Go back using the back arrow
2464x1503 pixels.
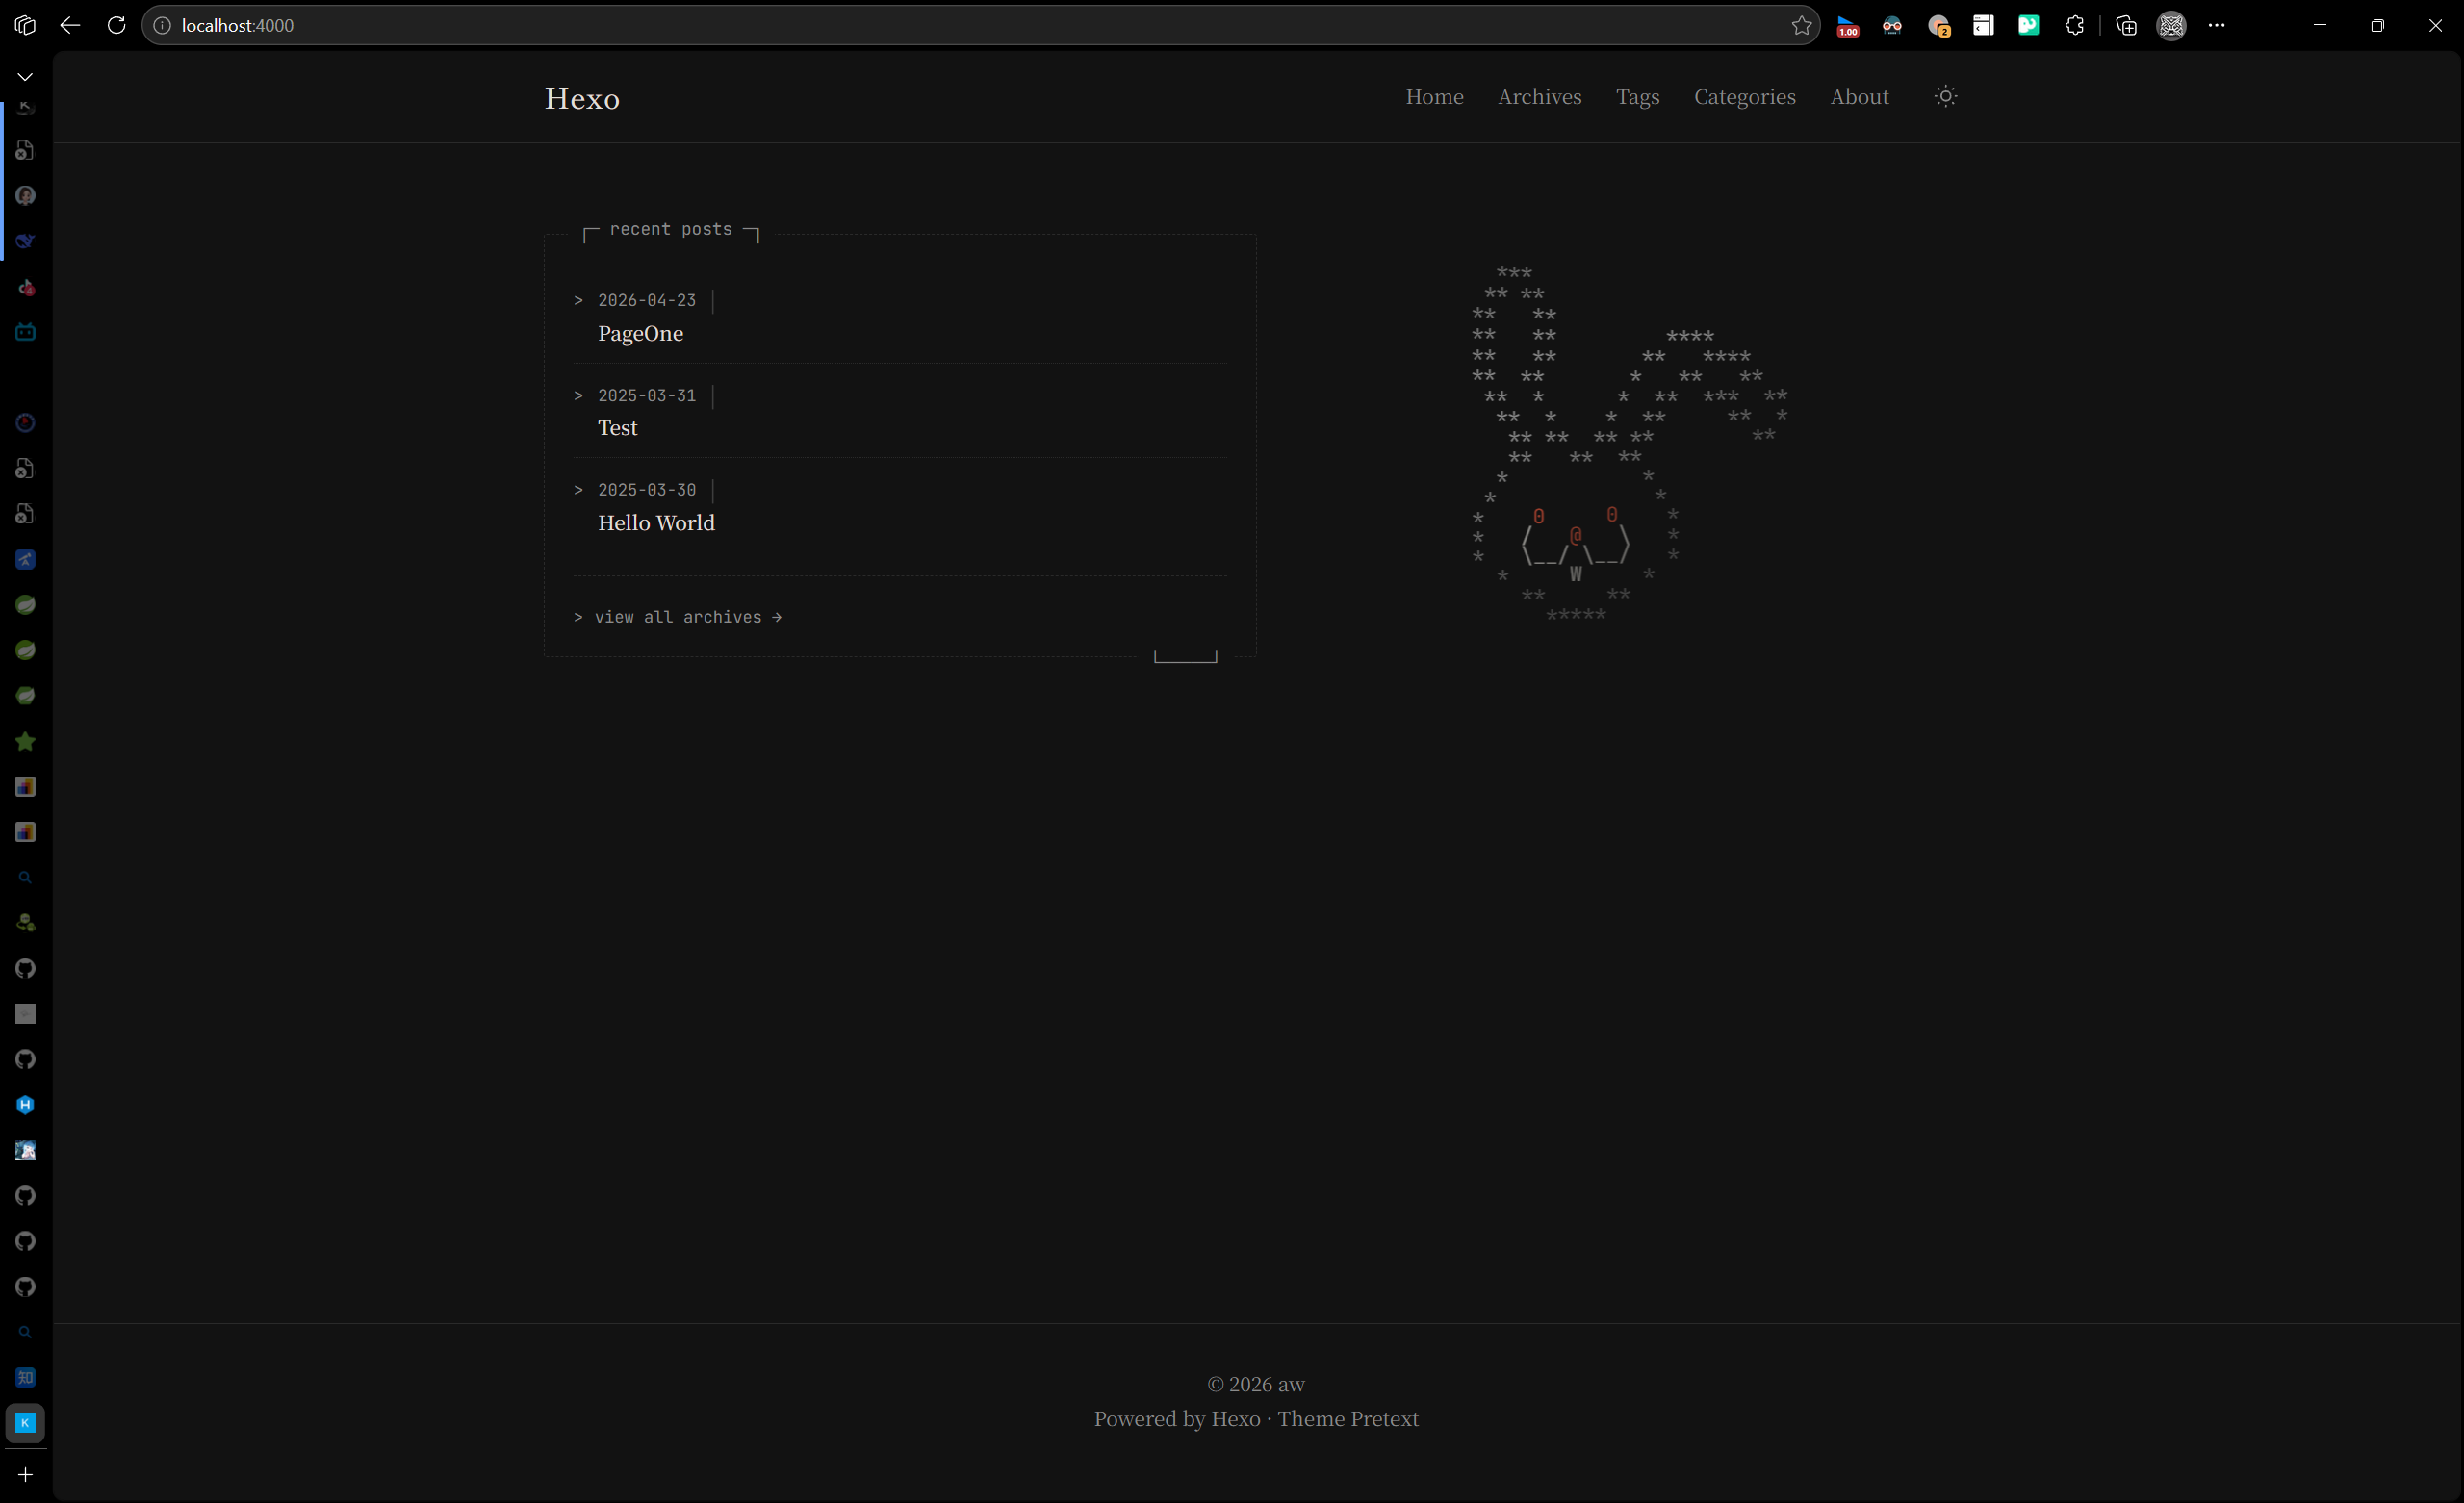(x=69, y=25)
